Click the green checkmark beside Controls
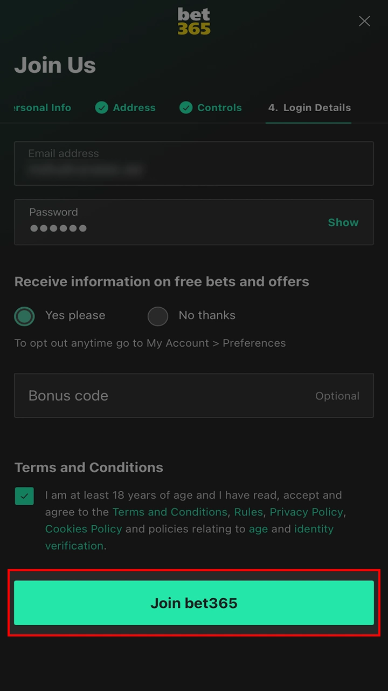 point(185,107)
